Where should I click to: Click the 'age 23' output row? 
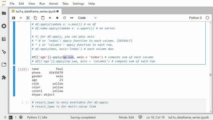47,80
